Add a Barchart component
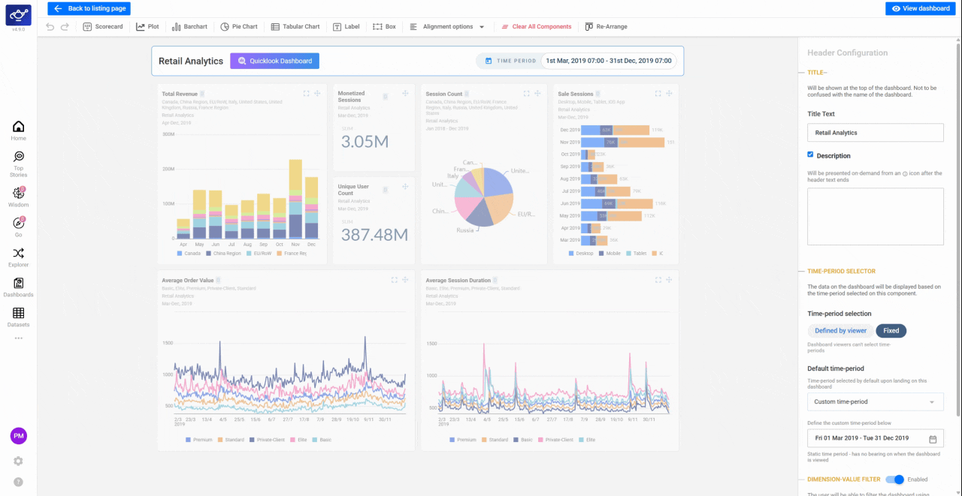 tap(189, 26)
